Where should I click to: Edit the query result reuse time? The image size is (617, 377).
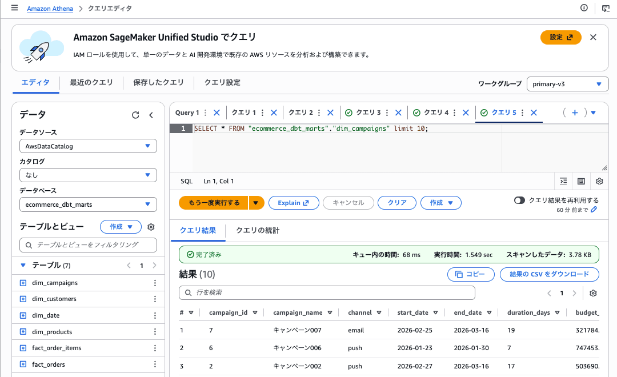pos(594,210)
